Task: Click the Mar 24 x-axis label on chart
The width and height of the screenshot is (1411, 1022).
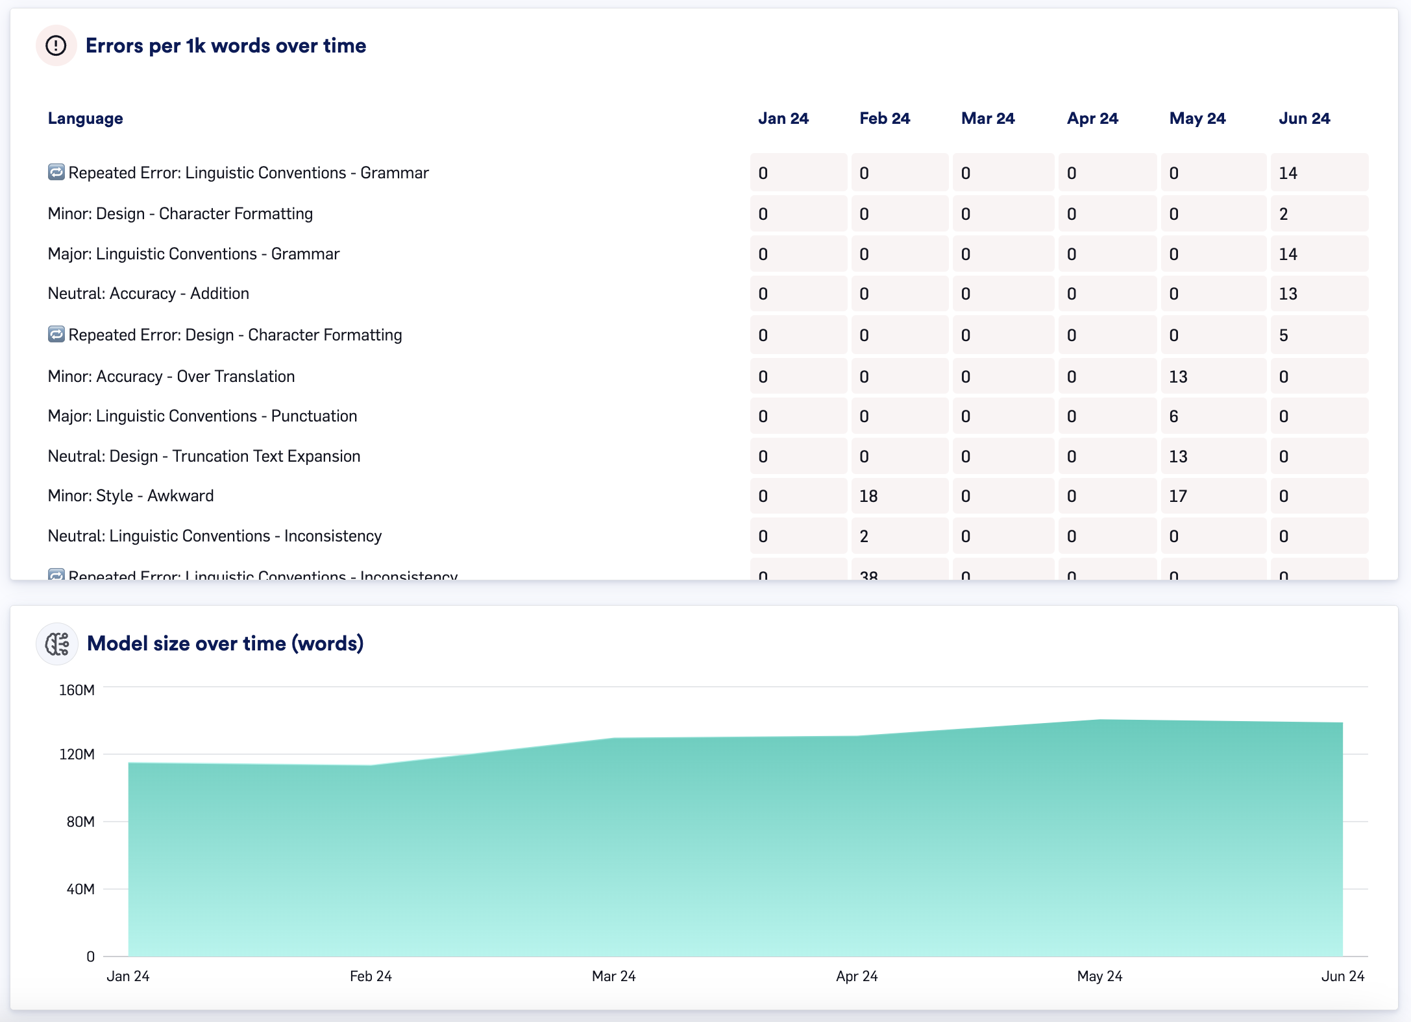Action: tap(613, 976)
